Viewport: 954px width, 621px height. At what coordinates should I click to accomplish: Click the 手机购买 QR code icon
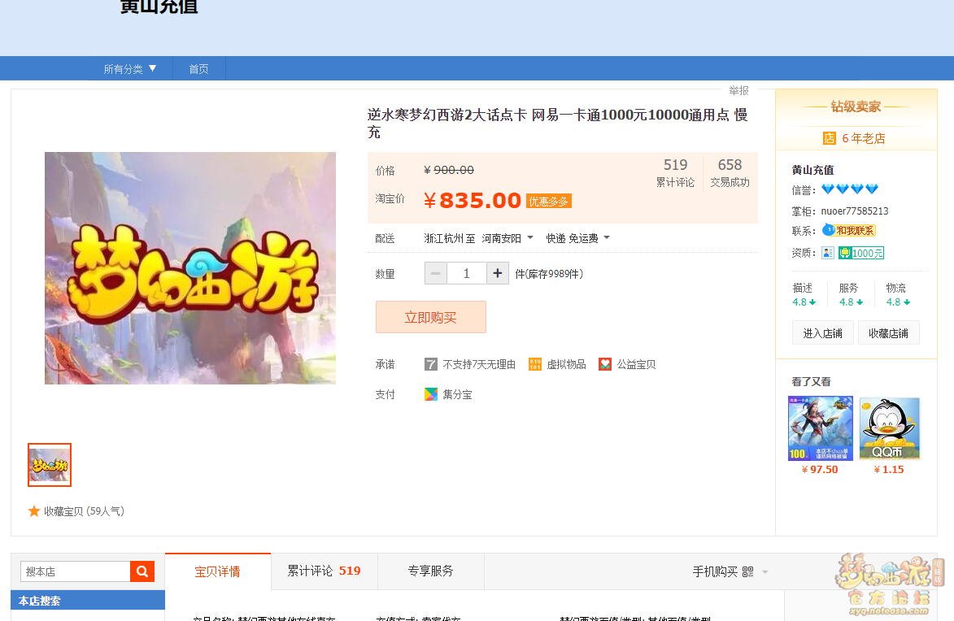(x=747, y=571)
